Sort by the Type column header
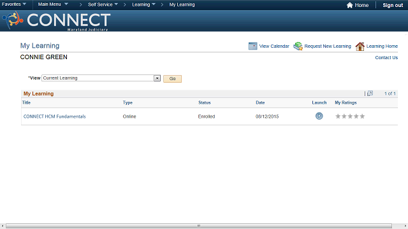 (127, 102)
